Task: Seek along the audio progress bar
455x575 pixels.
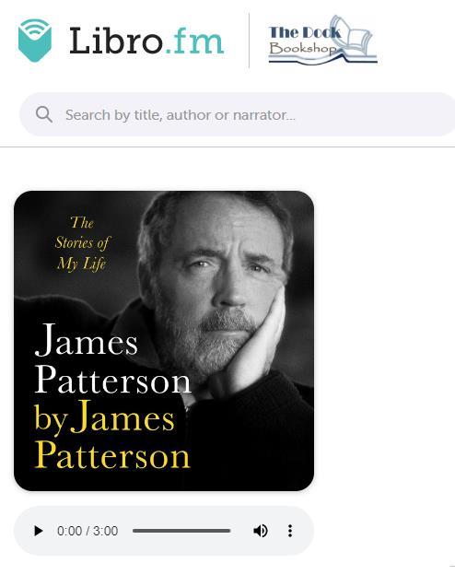Action: click(x=181, y=531)
